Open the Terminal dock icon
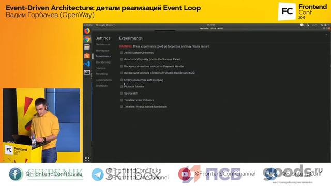Screen dimensions: 331x186 87,72
